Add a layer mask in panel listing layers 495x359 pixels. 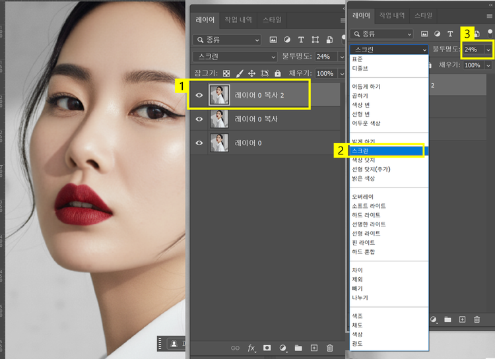[267, 348]
